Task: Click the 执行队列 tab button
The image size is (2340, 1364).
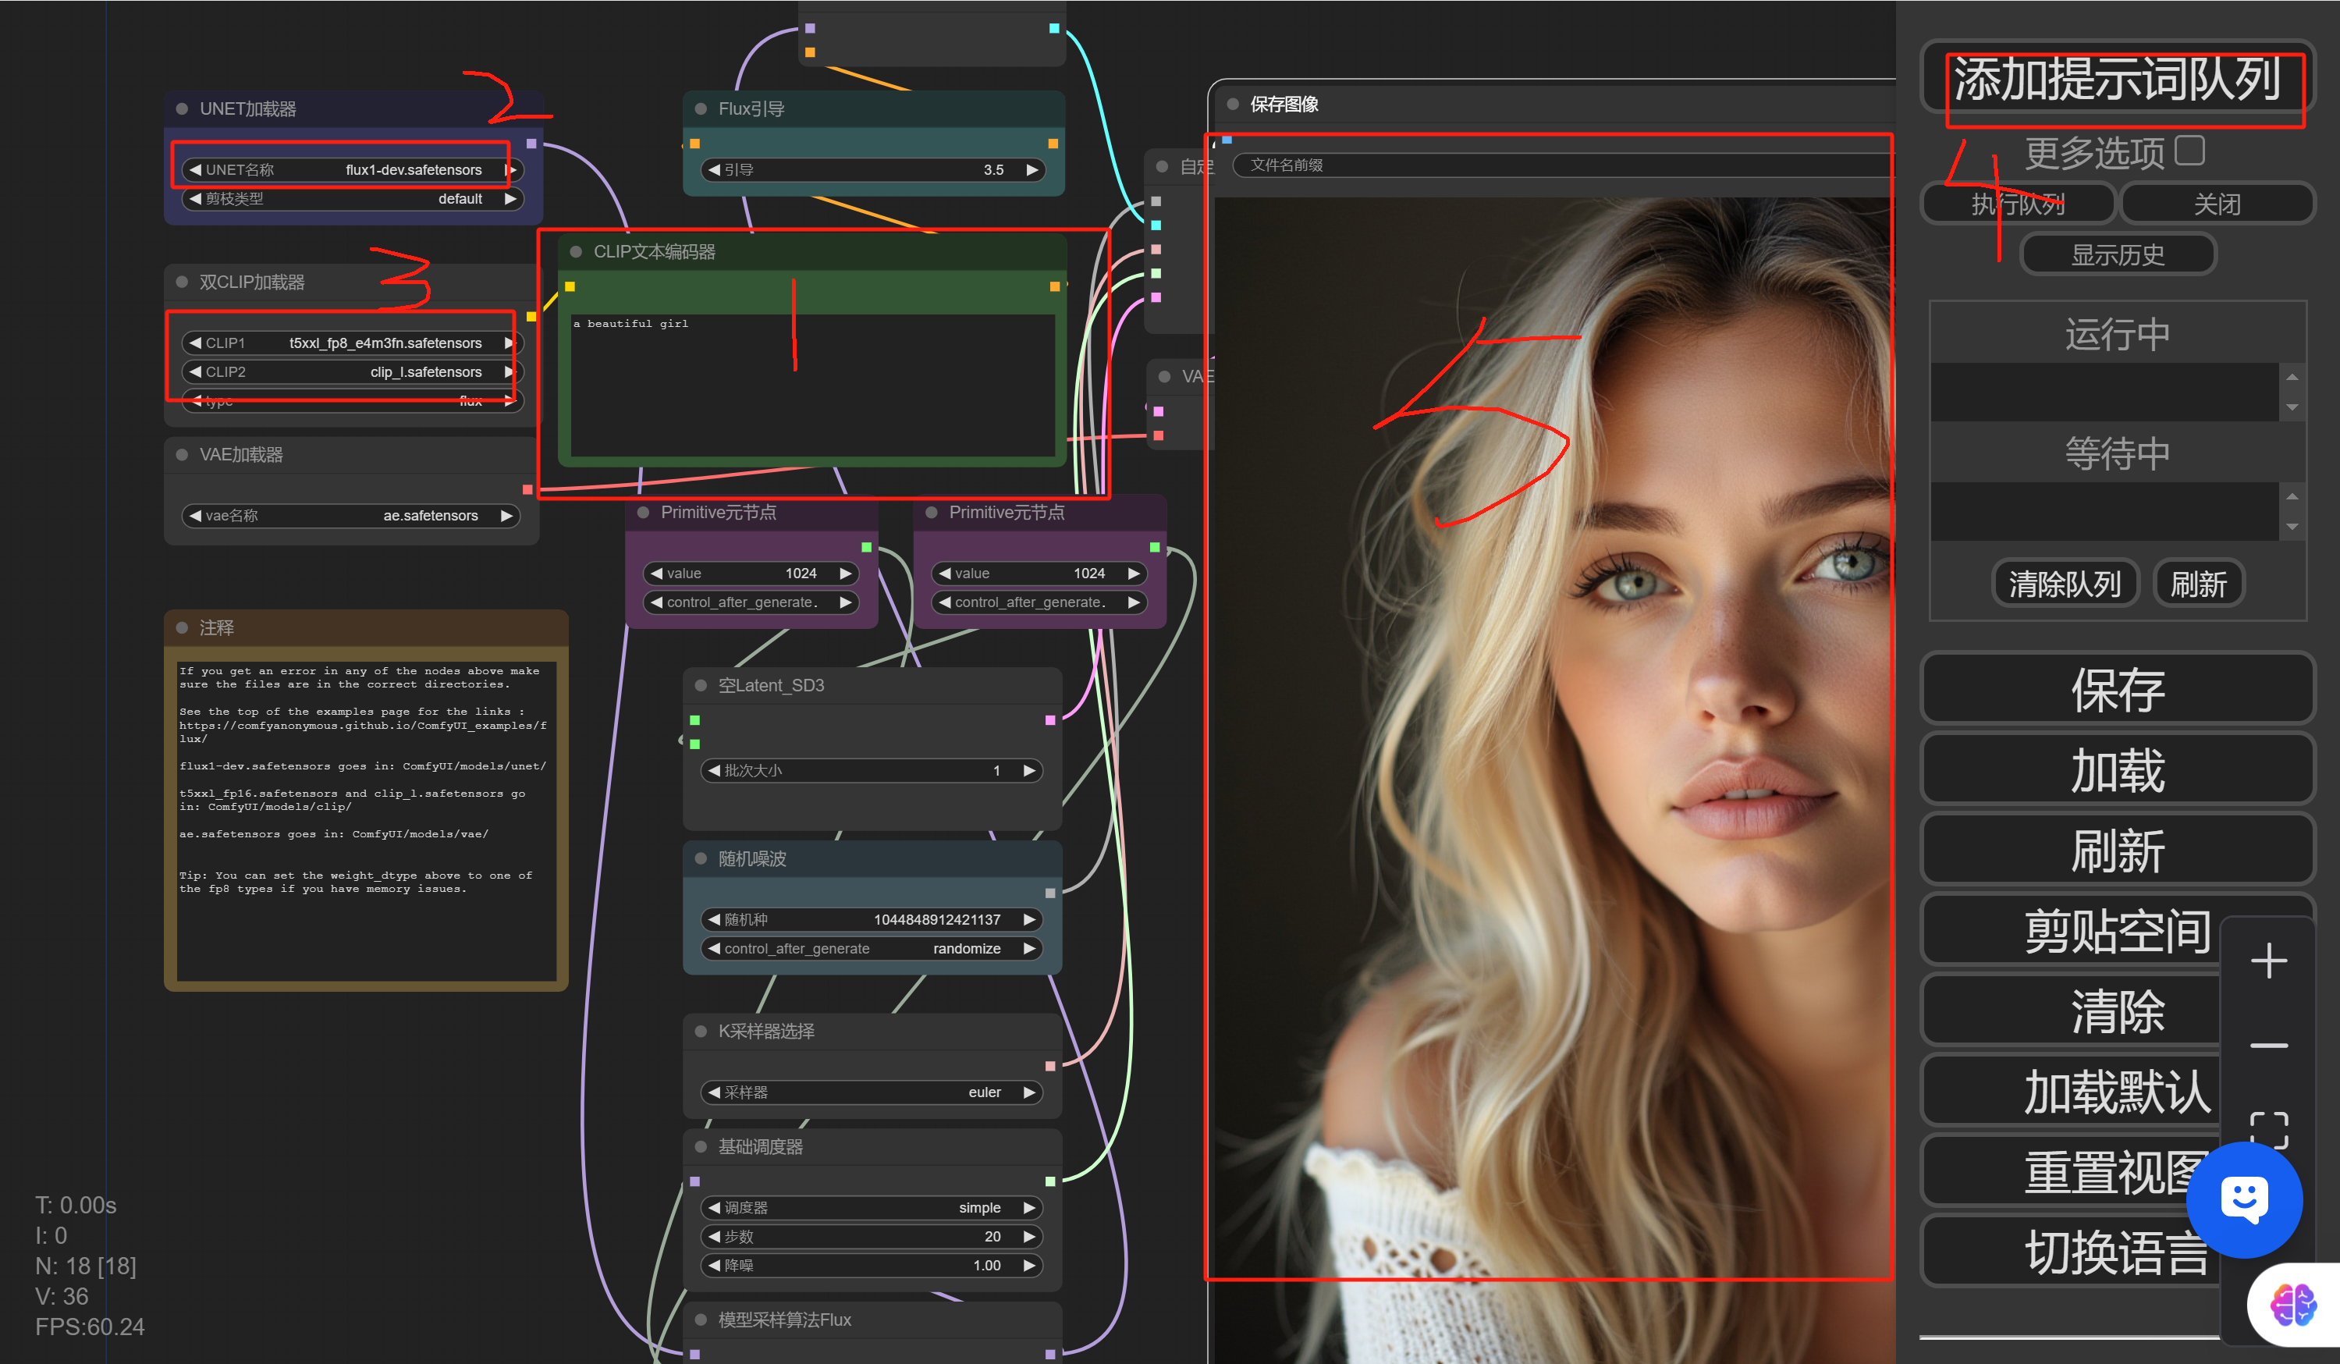Action: pyautogui.click(x=2017, y=204)
